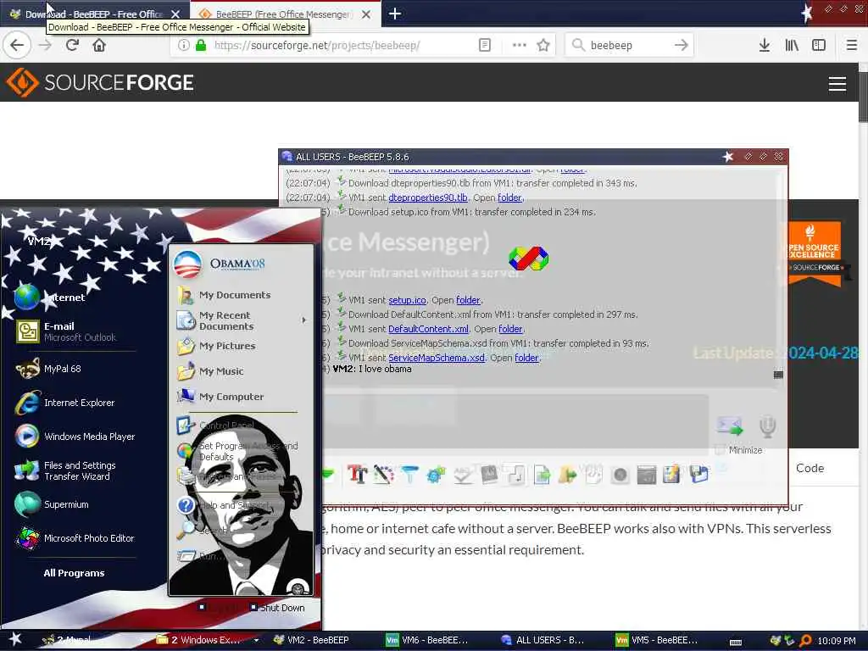868x651 pixels.
Task: Send the BeeBEEP chat message
Action: tap(730, 426)
